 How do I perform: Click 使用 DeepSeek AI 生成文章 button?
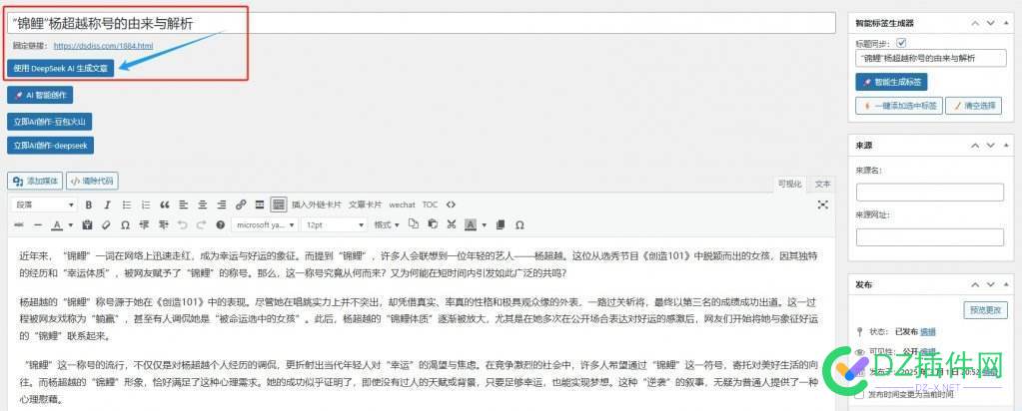point(61,69)
